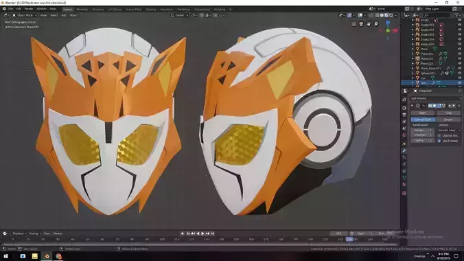464x261 pixels.
Task: Click the toggle camera view icon
Action: point(361,24)
